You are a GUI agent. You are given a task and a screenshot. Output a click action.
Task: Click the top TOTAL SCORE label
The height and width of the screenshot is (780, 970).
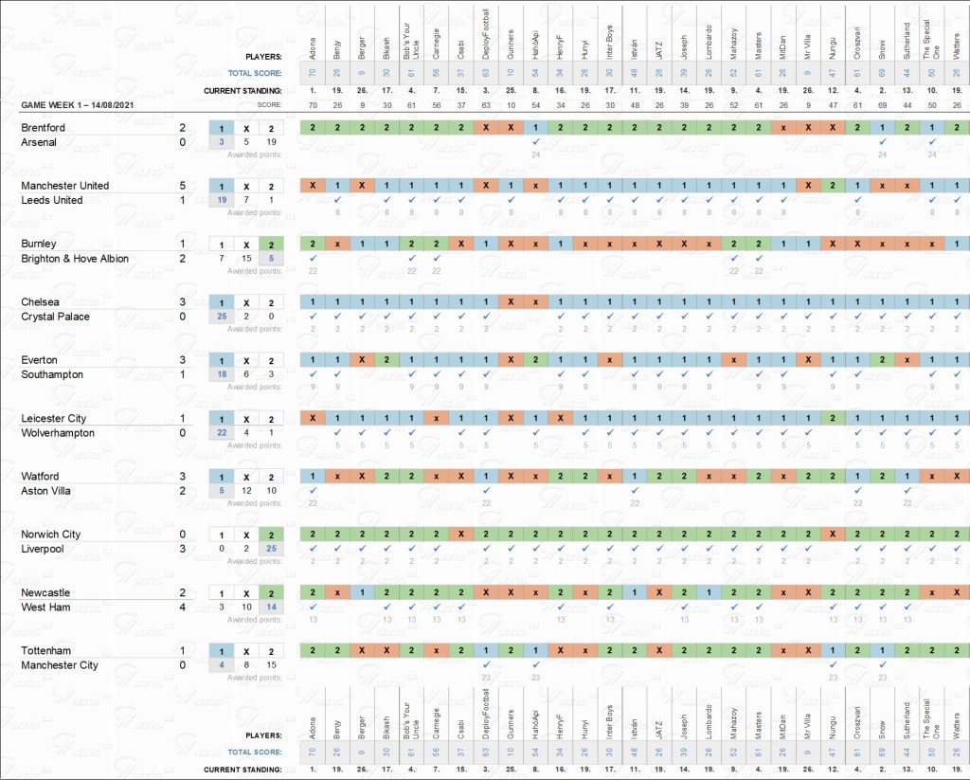(x=254, y=73)
